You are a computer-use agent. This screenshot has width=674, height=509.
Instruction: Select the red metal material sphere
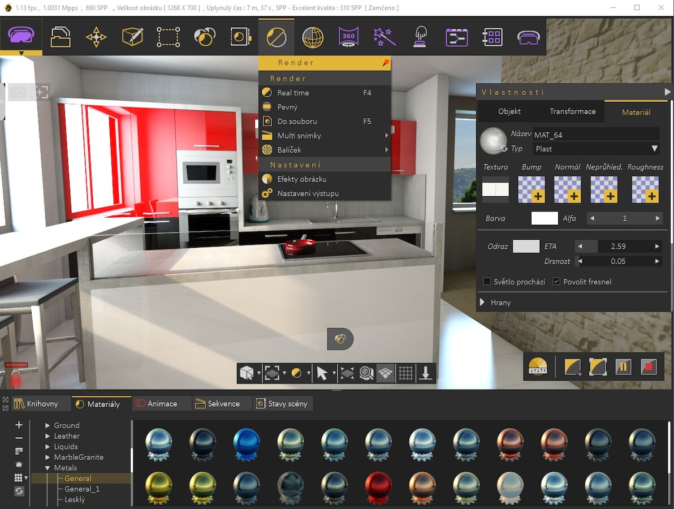coord(378,486)
